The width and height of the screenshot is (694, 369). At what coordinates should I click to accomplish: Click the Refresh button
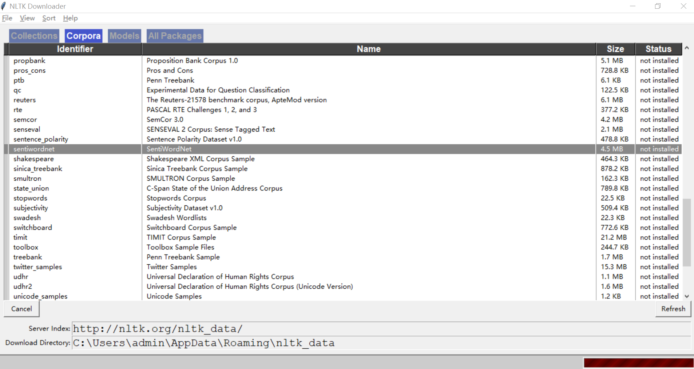pos(673,309)
